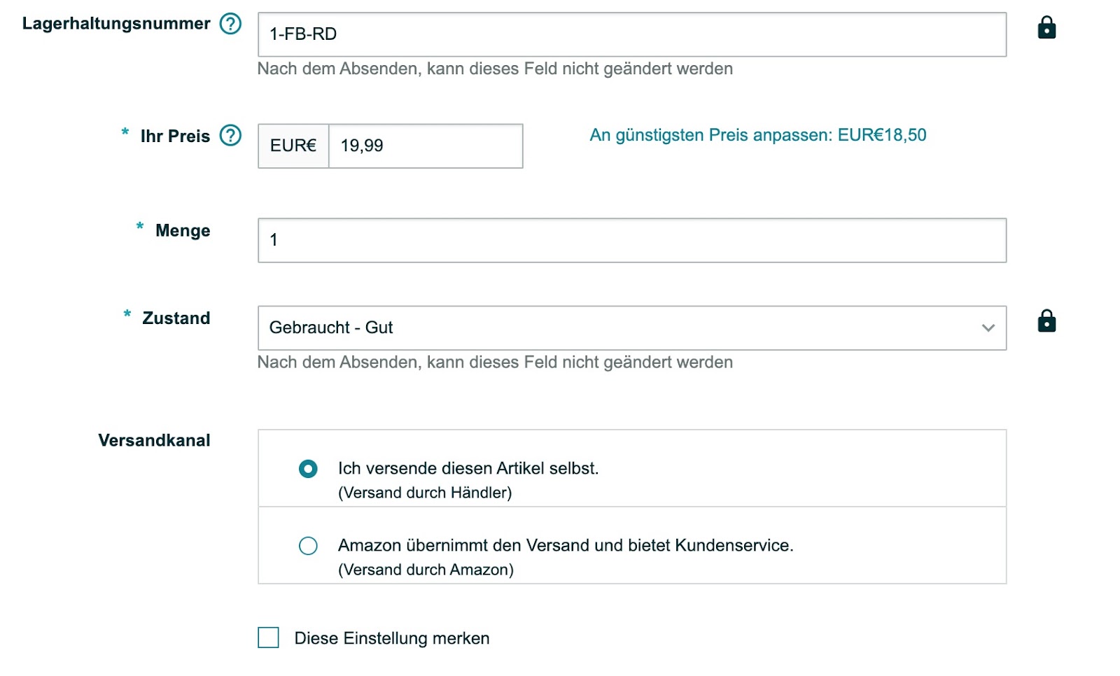Click the Zustand field label
Screen dimensions: 1120x676
point(176,318)
